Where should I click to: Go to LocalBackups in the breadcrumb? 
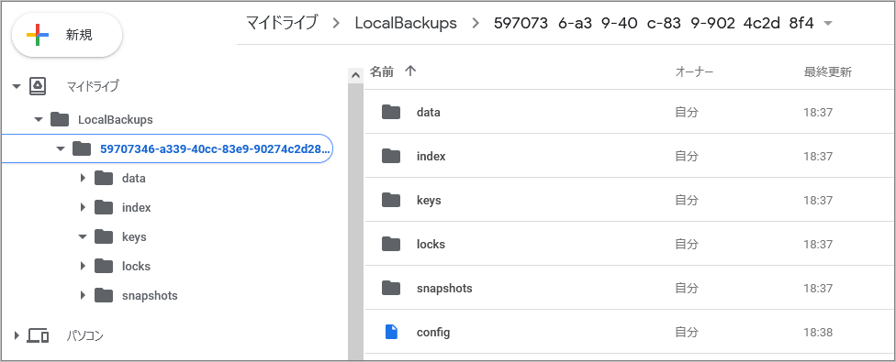coord(406,23)
